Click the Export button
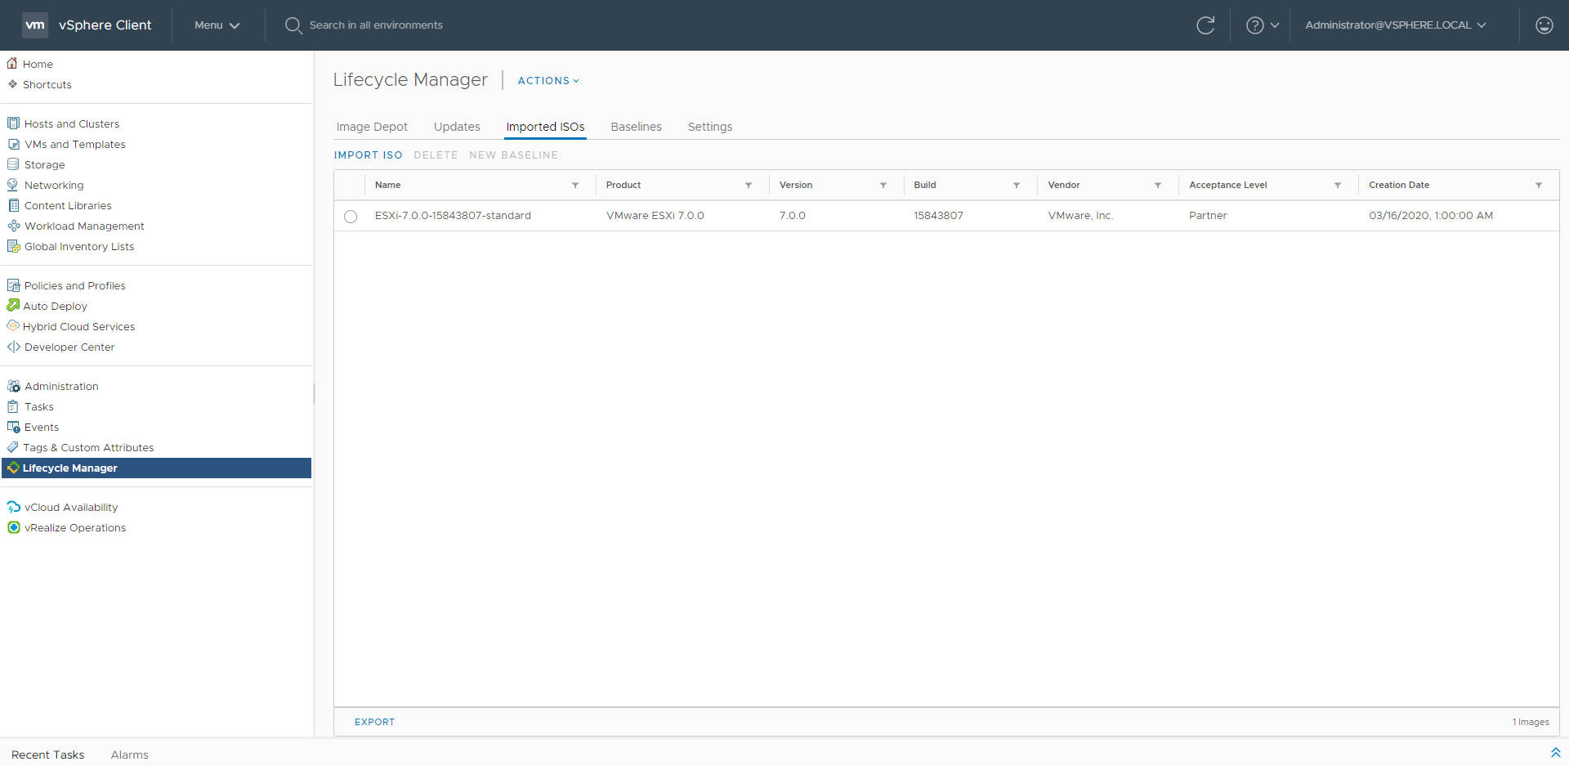Image resolution: width=1569 pixels, height=766 pixels. coord(374,722)
